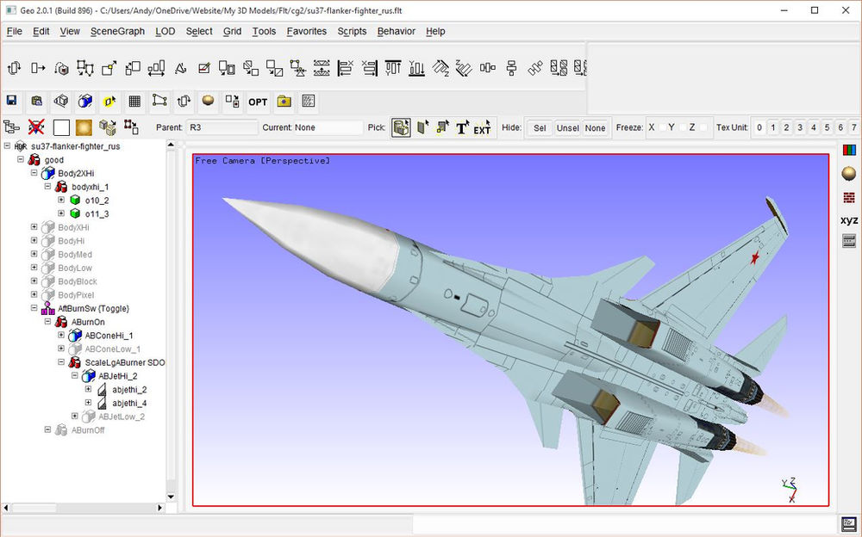This screenshot has width=862, height=537.
Task: Click the material sphere toolbar icon
Action: pyautogui.click(x=208, y=102)
